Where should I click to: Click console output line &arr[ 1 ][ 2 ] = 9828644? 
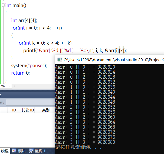85,97
